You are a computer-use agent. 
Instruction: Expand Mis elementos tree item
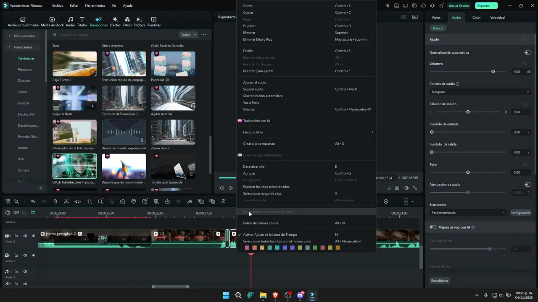9,36
